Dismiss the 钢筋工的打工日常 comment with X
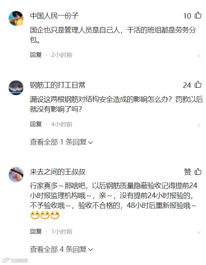 (x=199, y=125)
